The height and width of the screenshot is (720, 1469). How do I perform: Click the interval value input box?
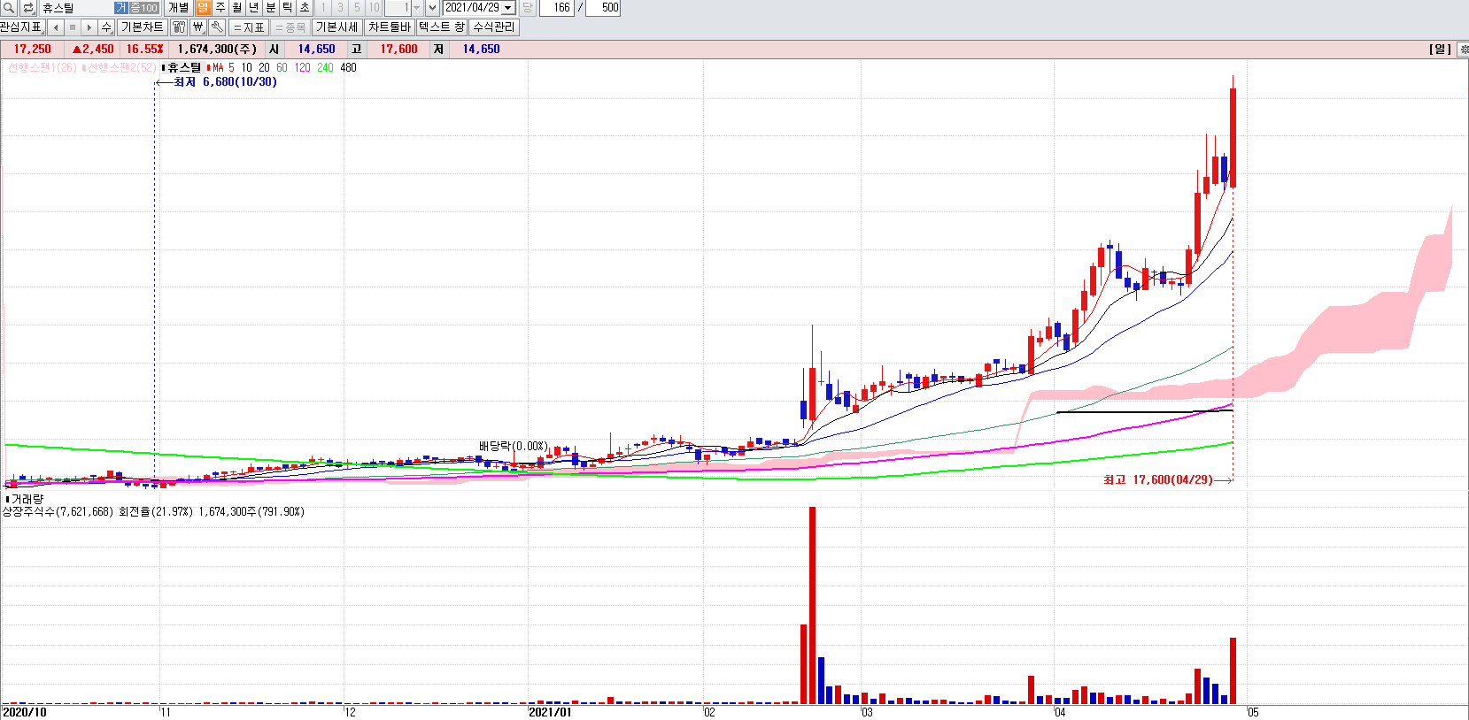(x=398, y=8)
